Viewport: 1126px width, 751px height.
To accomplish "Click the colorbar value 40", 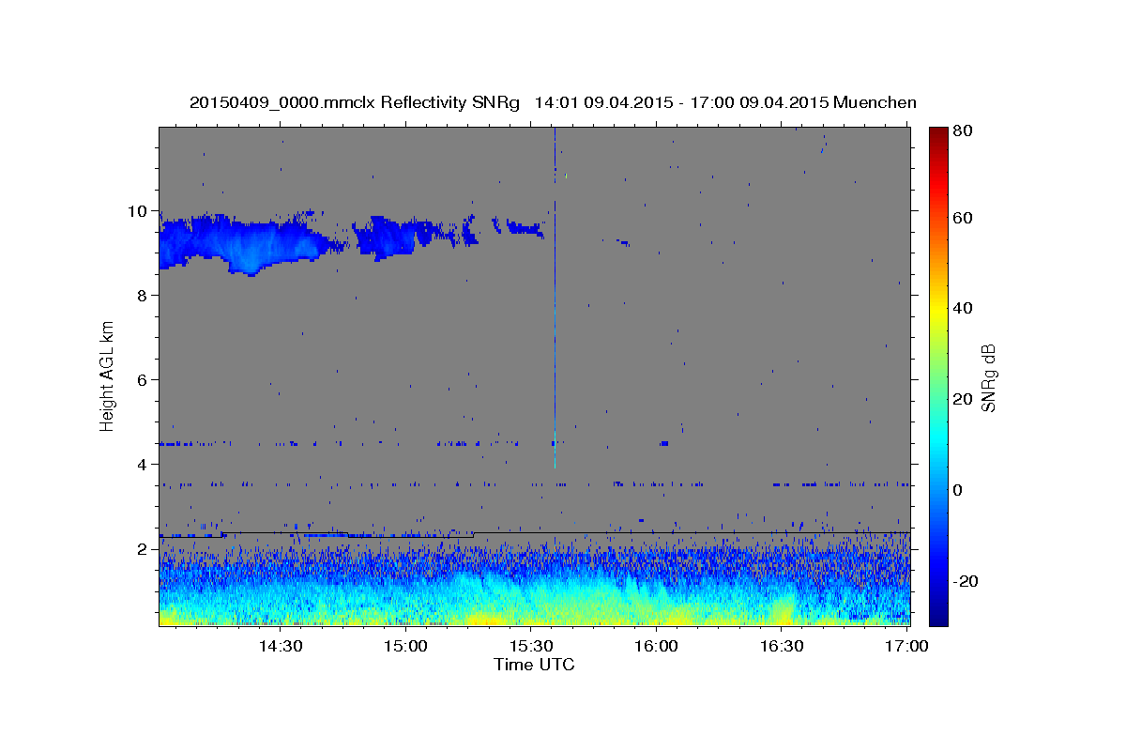I will click(x=962, y=308).
